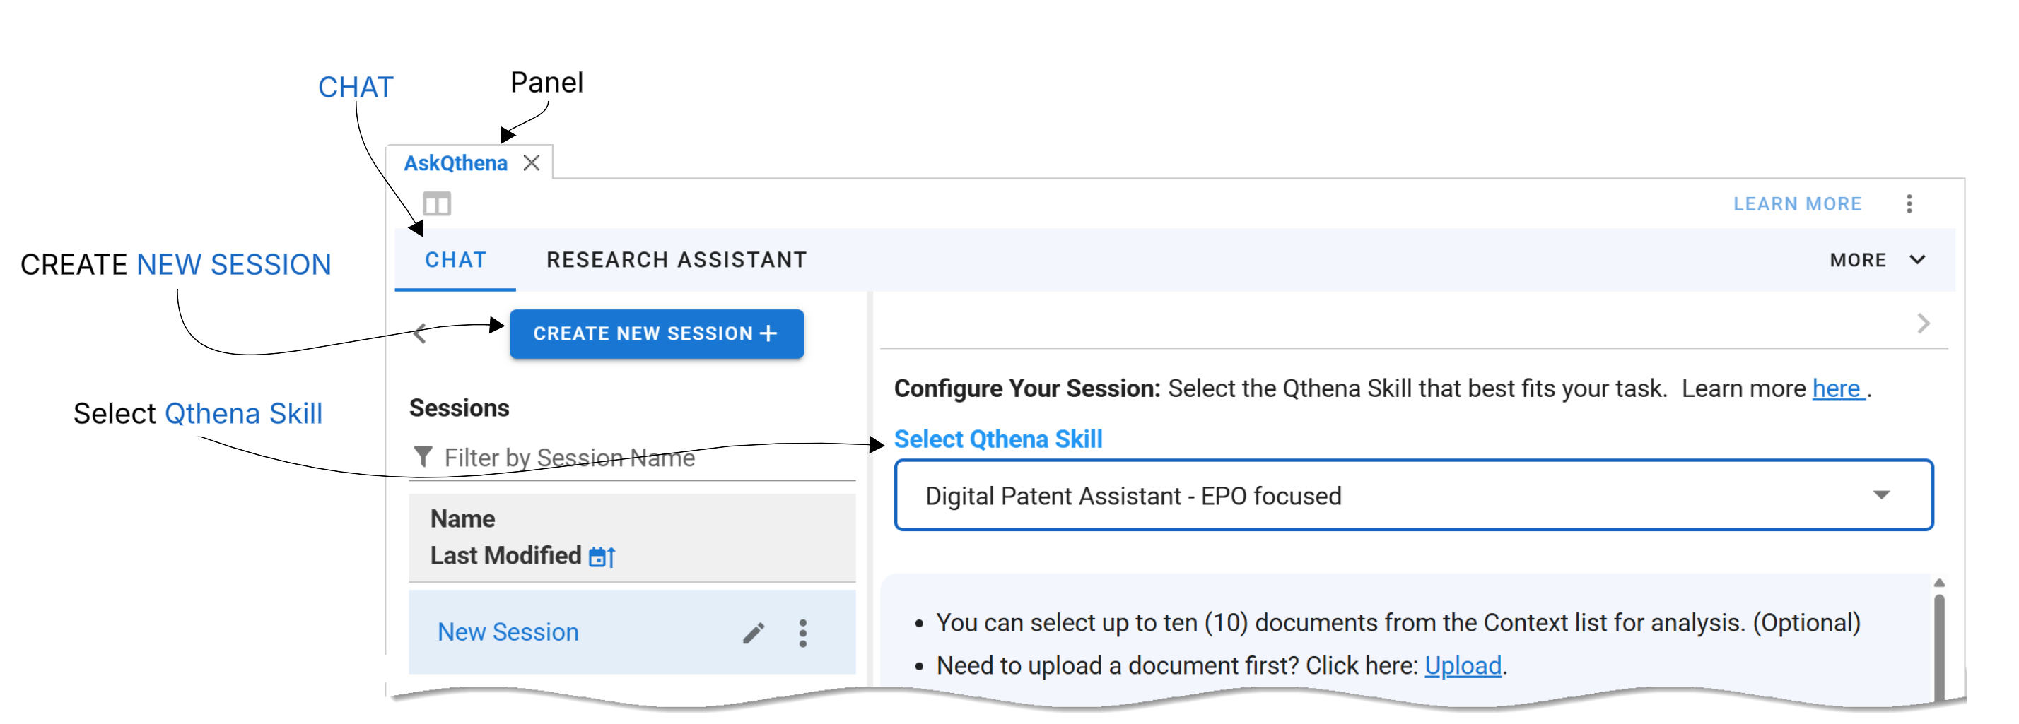The height and width of the screenshot is (724, 2019).
Task: Click the session filter funnel icon
Action: tap(423, 456)
